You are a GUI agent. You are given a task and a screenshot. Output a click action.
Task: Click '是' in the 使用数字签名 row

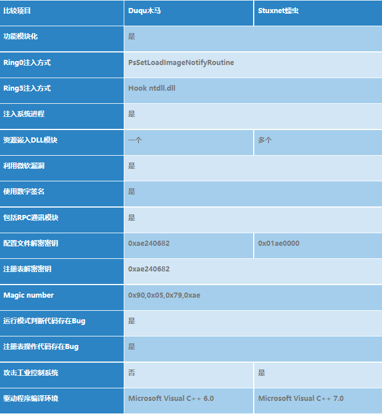click(132, 192)
